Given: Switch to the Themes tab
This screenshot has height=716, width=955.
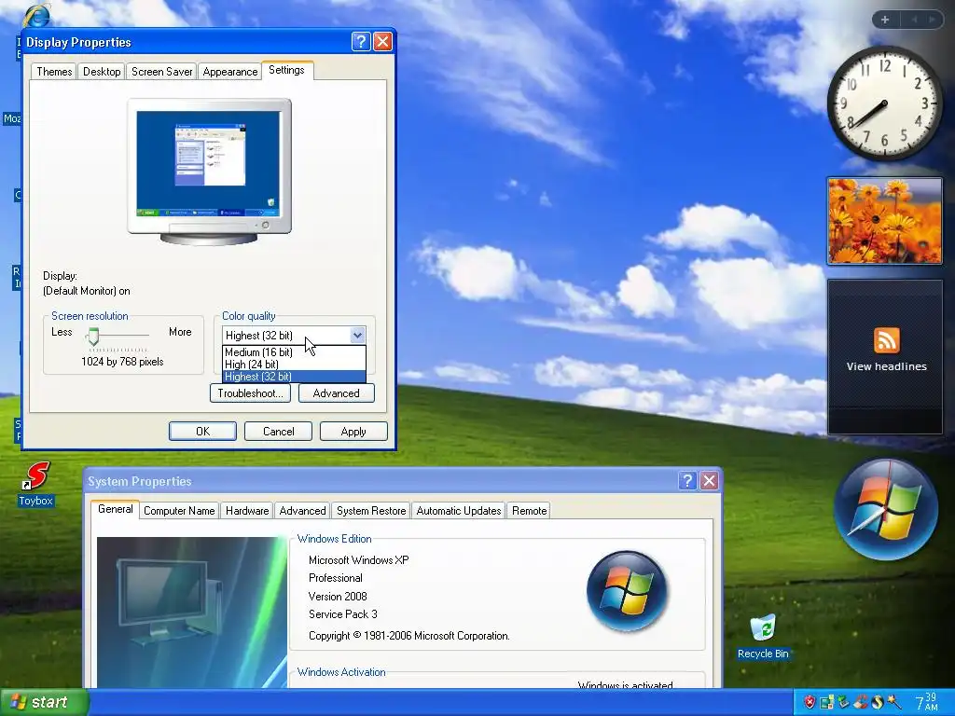Looking at the screenshot, I should point(54,71).
